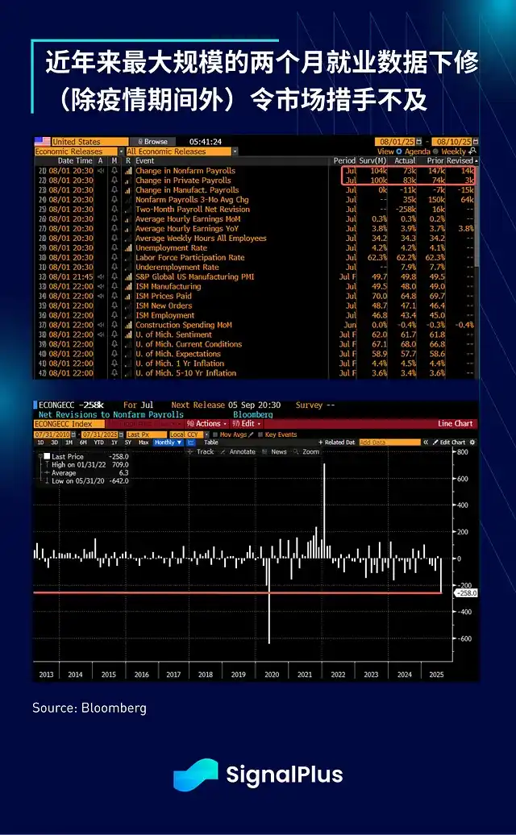
Task: Select the Weekly view radio button
Action: [435, 152]
